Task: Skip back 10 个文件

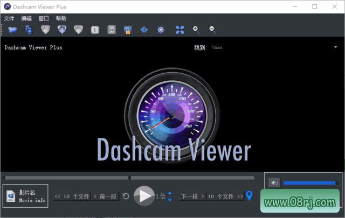Action: point(72,196)
